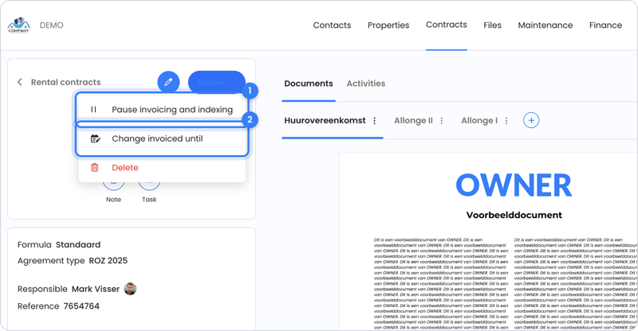Screen dimensions: 638x331
Task: Open the Allonge I three-dot menu
Action: coord(506,121)
